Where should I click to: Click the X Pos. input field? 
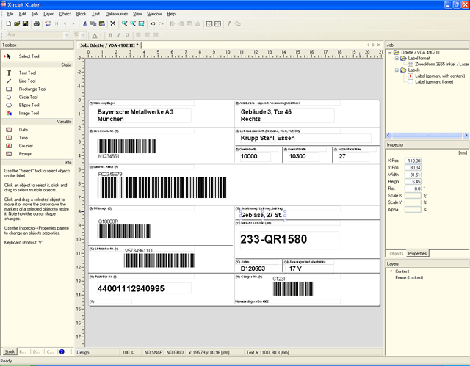click(413, 161)
